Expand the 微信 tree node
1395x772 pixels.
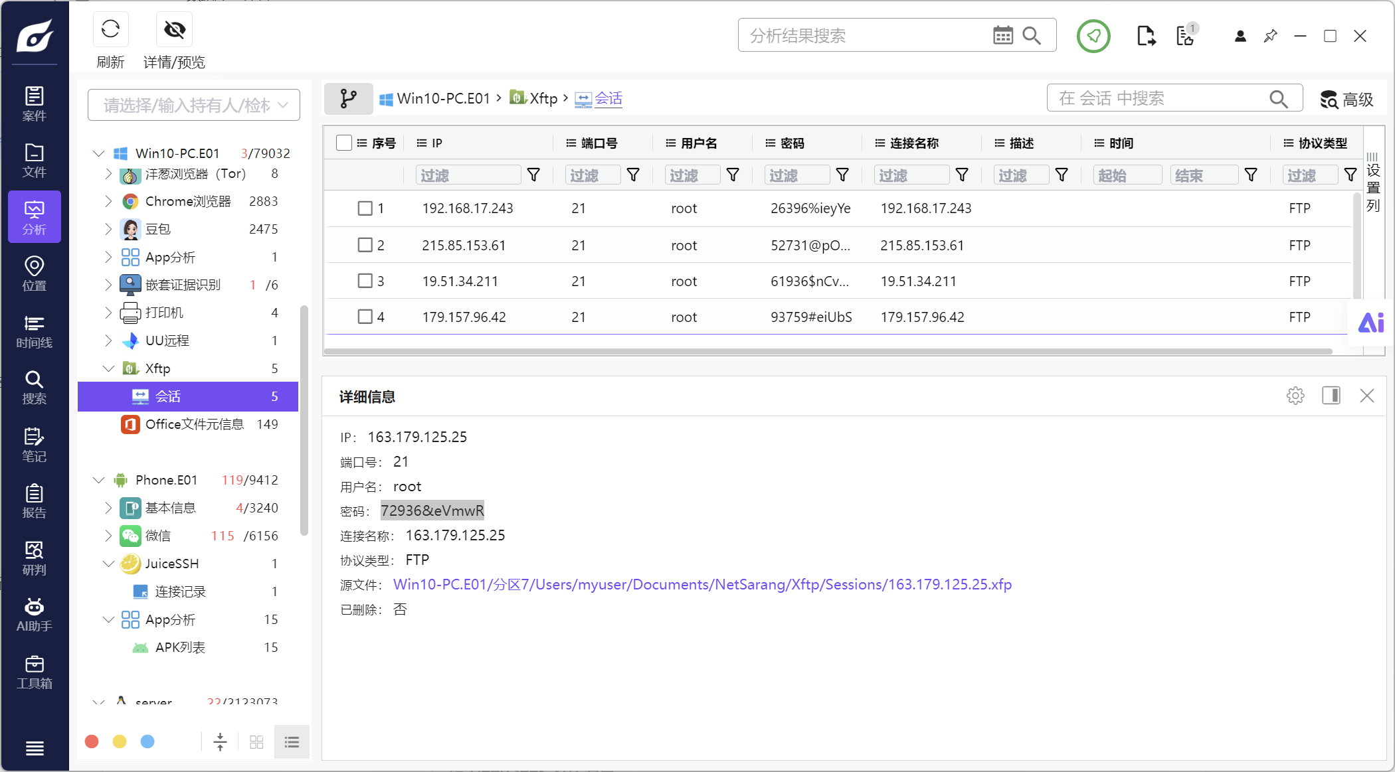pos(109,536)
